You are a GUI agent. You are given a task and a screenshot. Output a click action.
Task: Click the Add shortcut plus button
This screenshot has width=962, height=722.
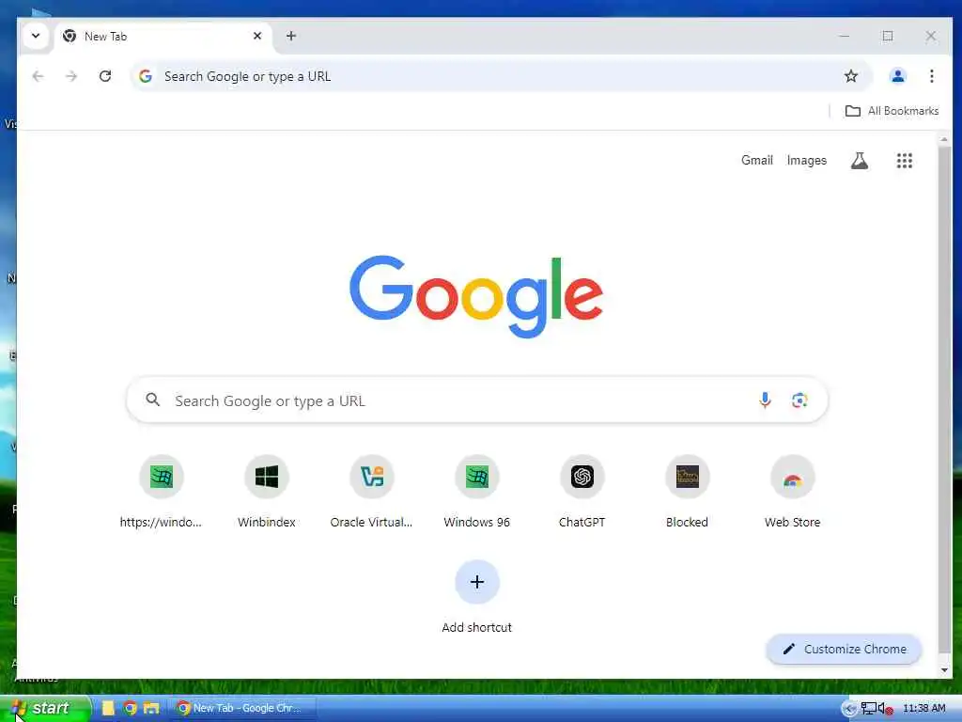(x=476, y=581)
